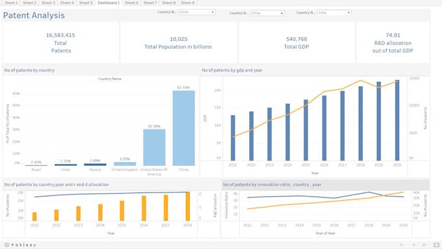Click the 2018 orange patents bar
This screenshot has width=442, height=249.
pyautogui.click(x=188, y=206)
